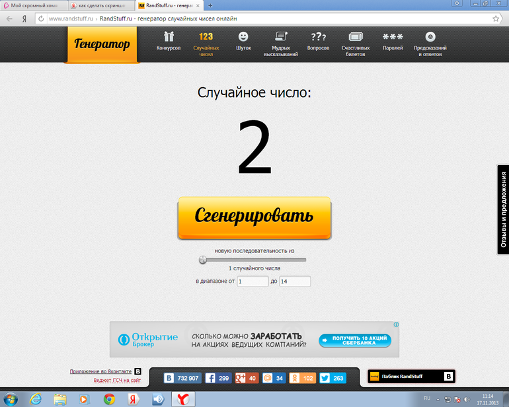
Task: Click the Odnoklassniki share counter 102
Action: pyautogui.click(x=302, y=378)
